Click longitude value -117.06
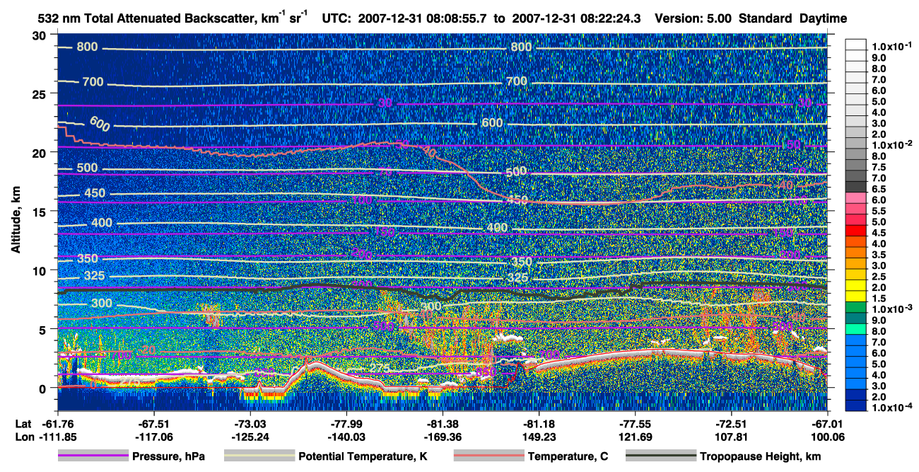The width and height of the screenshot is (919, 472). pos(154,437)
